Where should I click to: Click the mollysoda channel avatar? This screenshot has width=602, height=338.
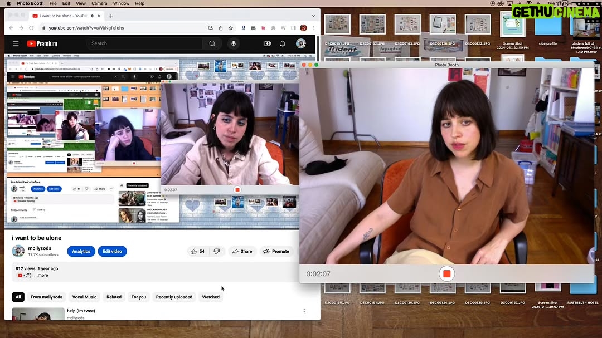click(x=18, y=251)
